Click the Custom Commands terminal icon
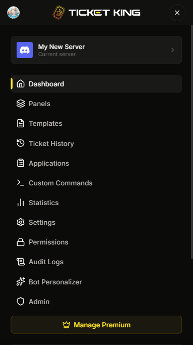The image size is (193, 345). 21,183
